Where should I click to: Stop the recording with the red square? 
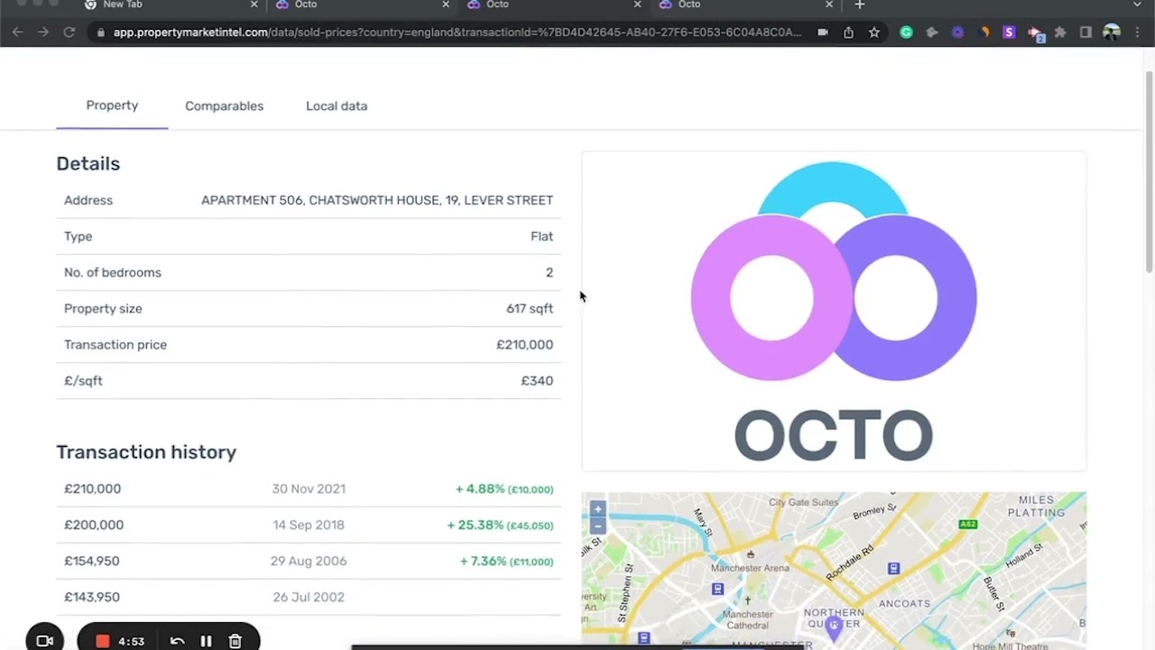coord(103,641)
